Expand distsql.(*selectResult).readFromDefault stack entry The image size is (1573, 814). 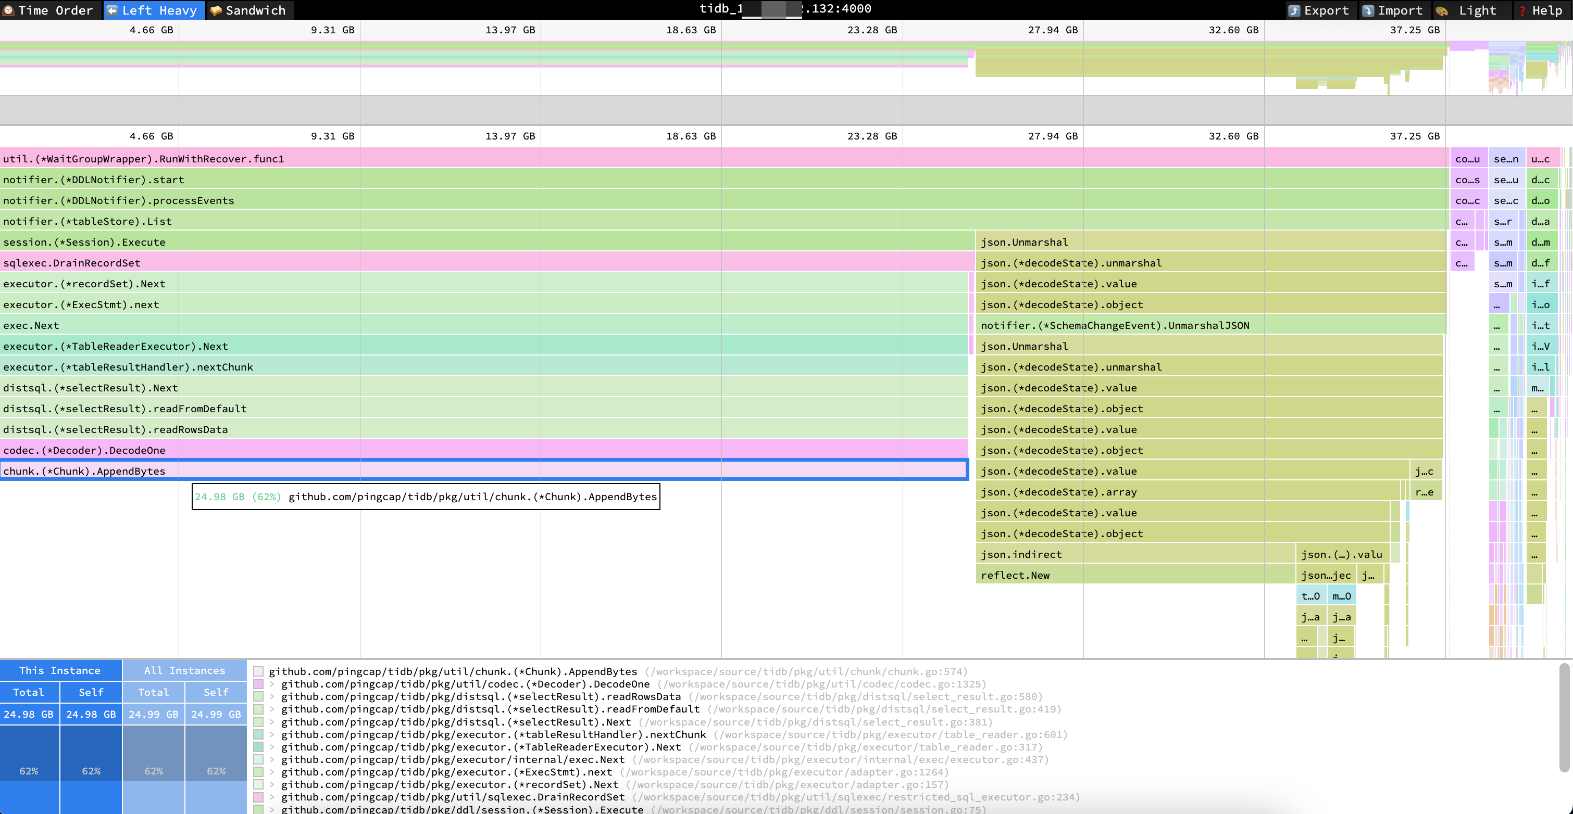[x=272, y=709]
